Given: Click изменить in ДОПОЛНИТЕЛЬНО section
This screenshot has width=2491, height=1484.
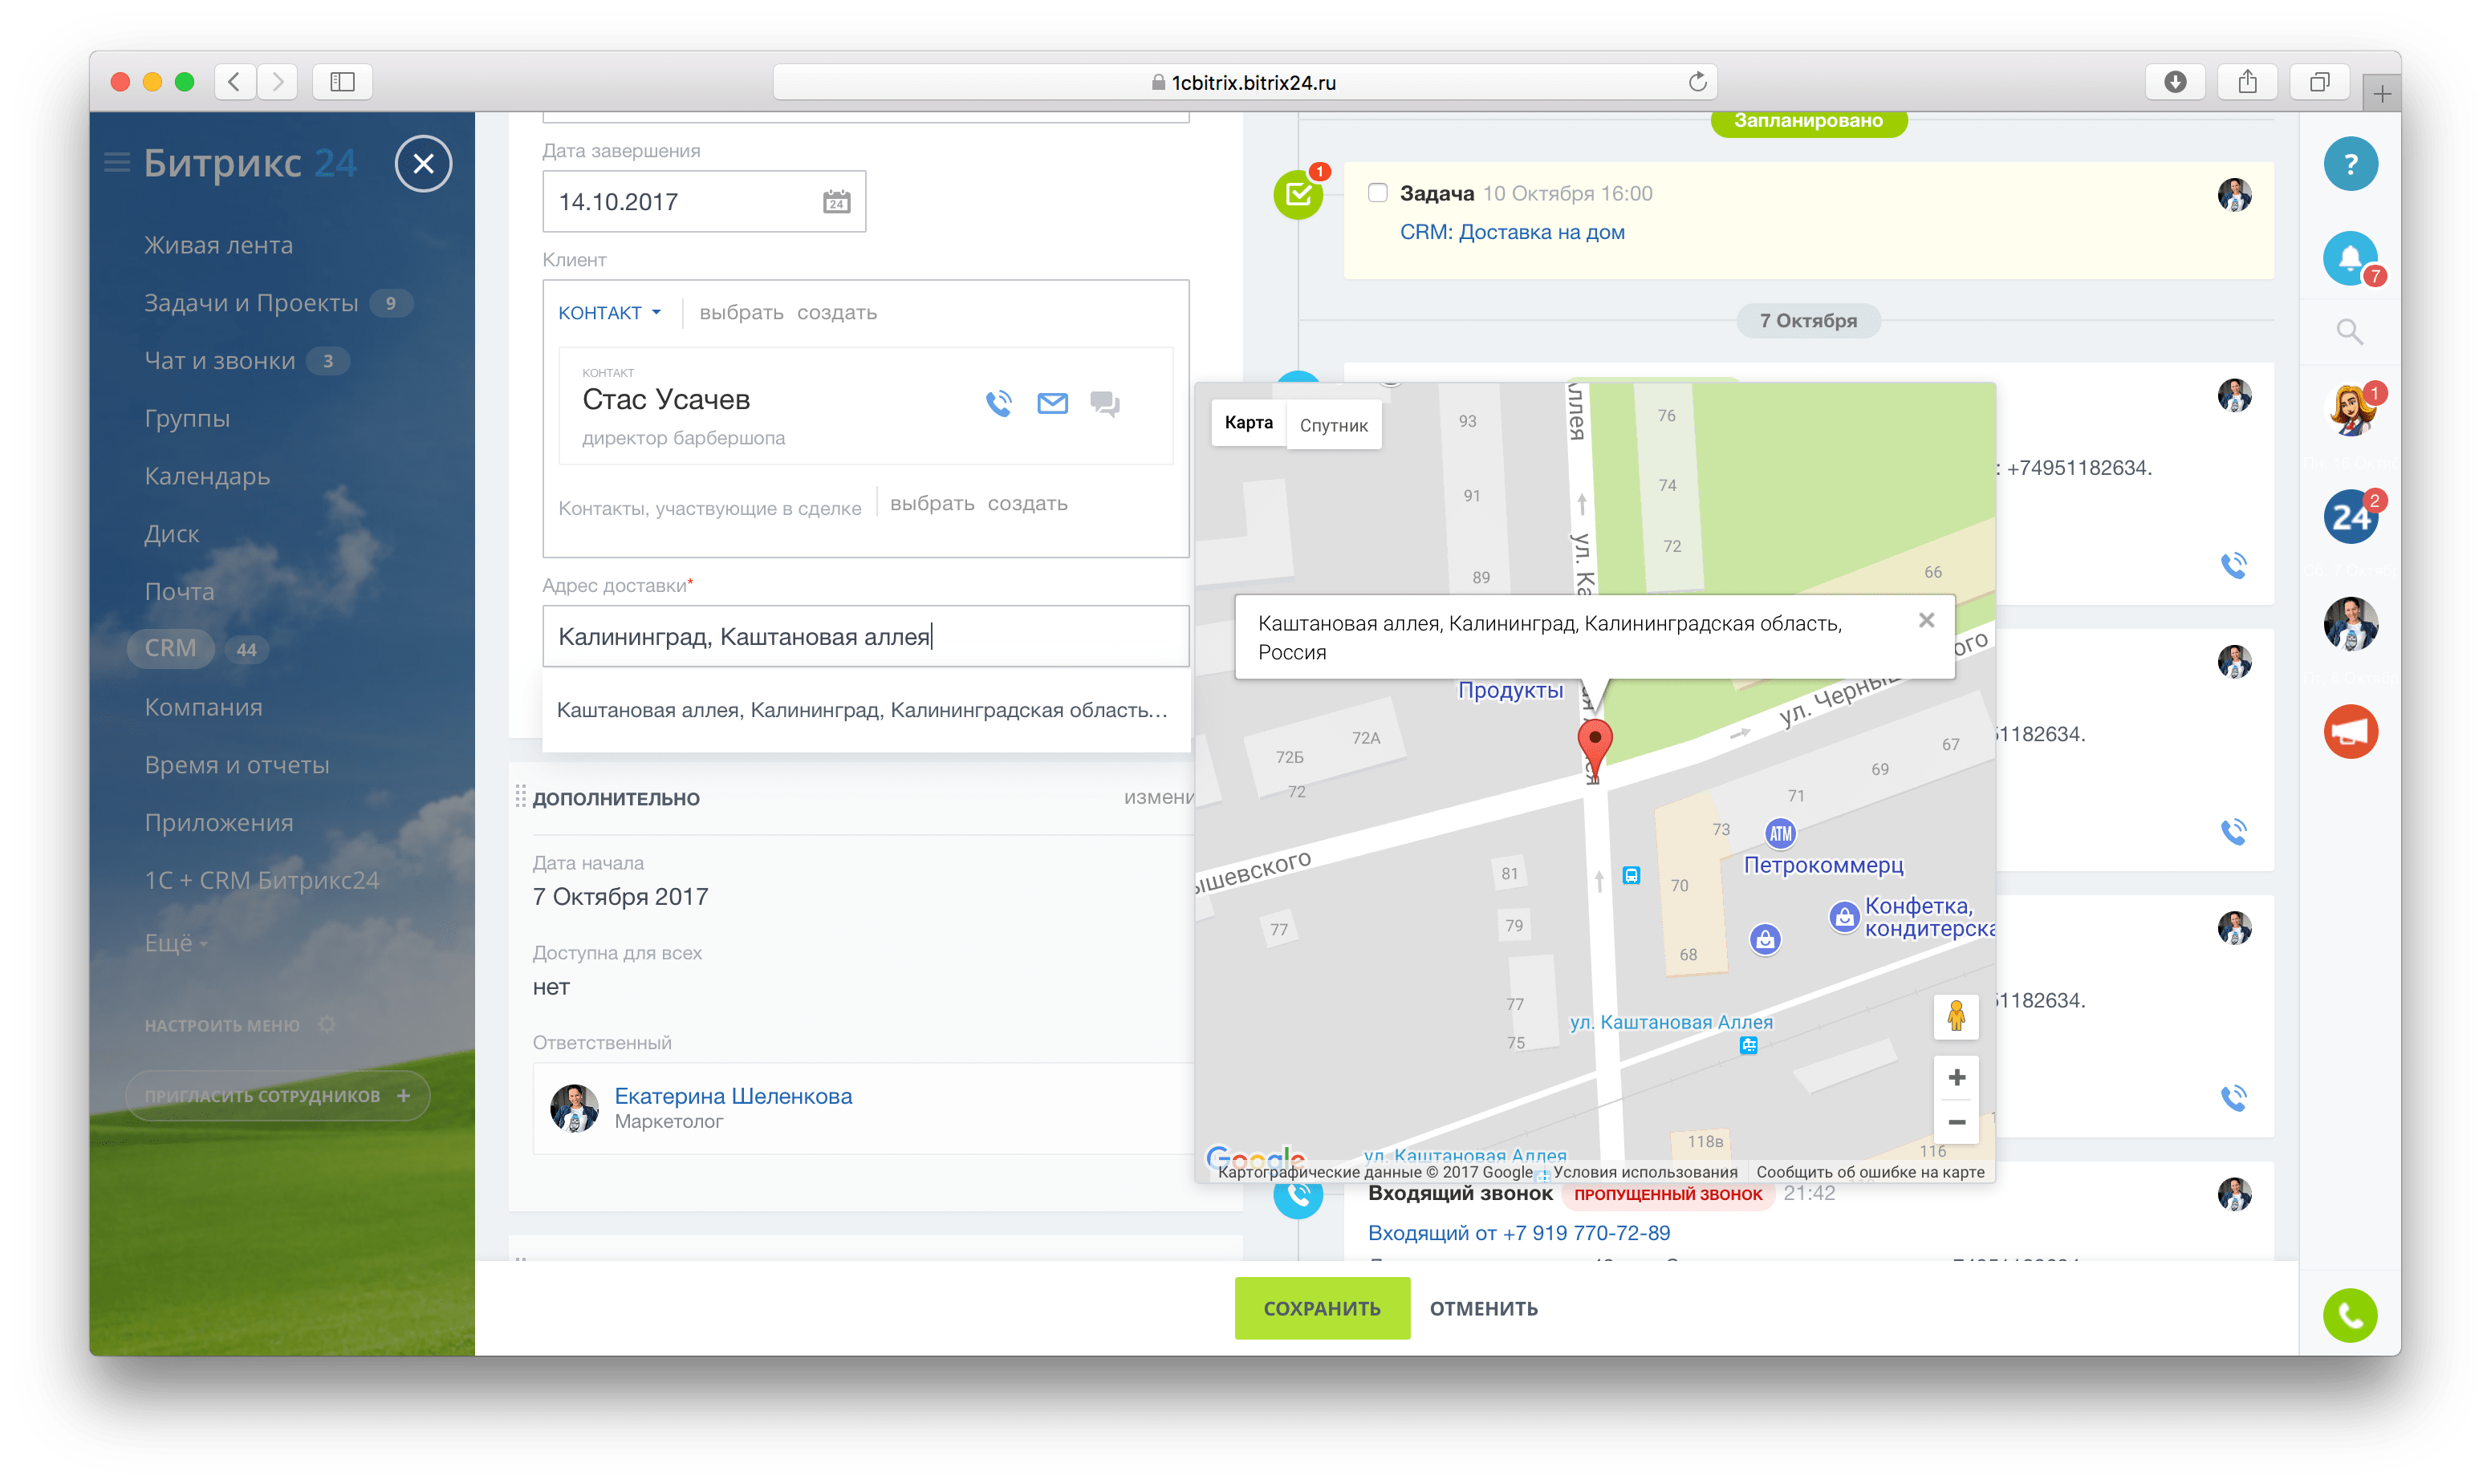Looking at the screenshot, I should 1157,797.
